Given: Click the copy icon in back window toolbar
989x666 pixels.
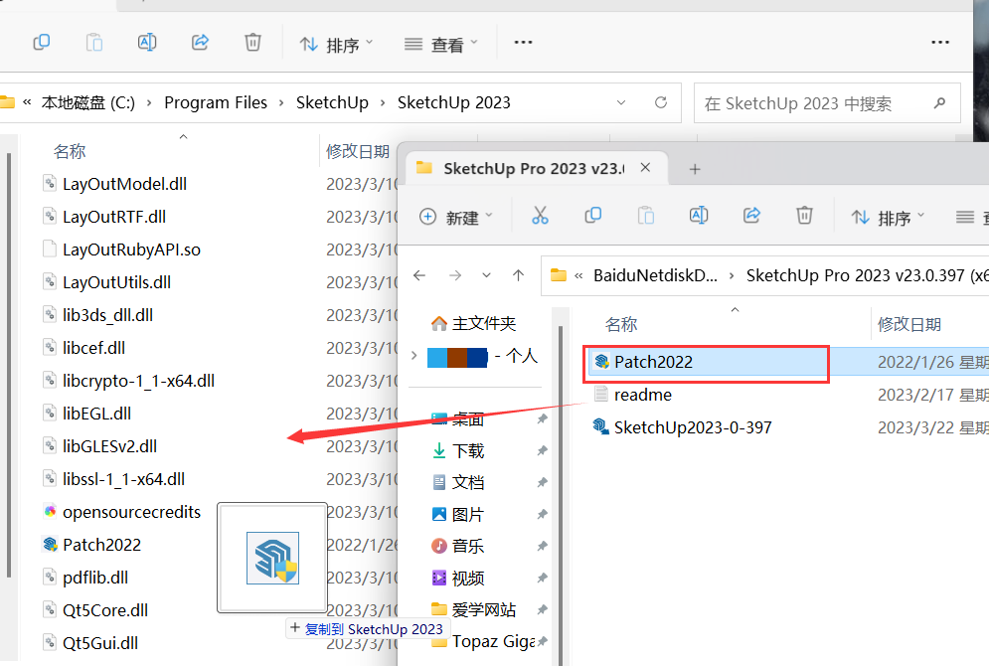Looking at the screenshot, I should point(41,43).
